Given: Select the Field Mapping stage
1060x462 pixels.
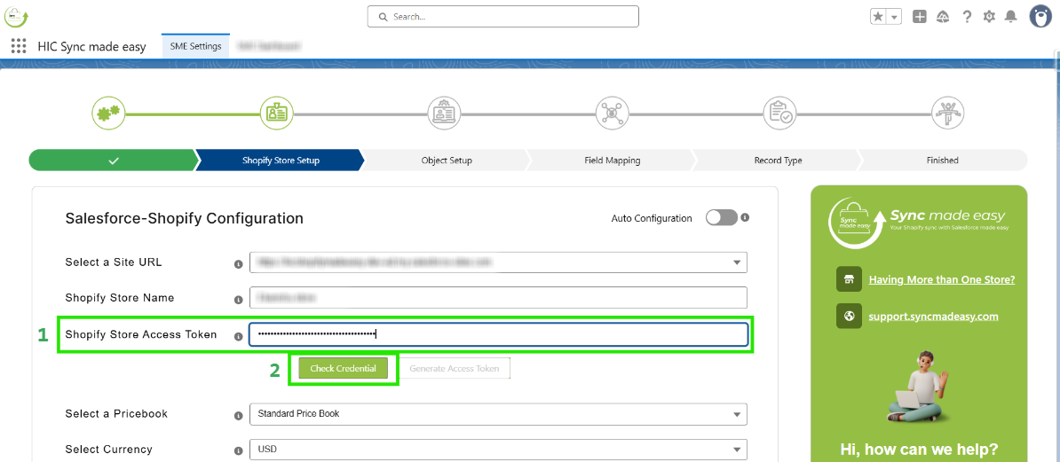Looking at the screenshot, I should click(x=613, y=161).
